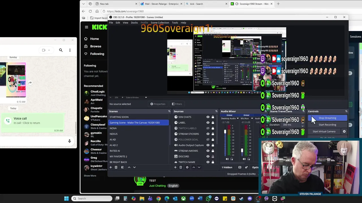Move selected scene down in Scenes toolbar

(134, 167)
